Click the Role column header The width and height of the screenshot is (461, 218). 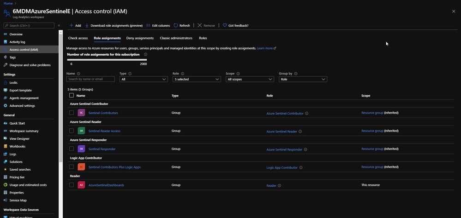pos(269,96)
